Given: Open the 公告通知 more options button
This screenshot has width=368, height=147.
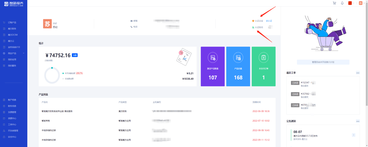Looking at the screenshot, I should pos(358,121).
